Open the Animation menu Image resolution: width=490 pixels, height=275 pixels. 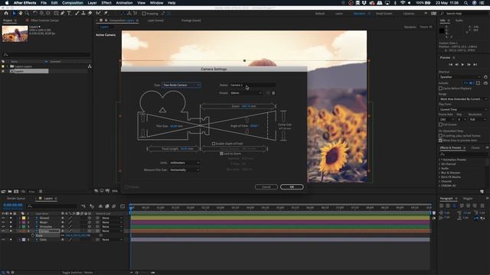click(124, 3)
